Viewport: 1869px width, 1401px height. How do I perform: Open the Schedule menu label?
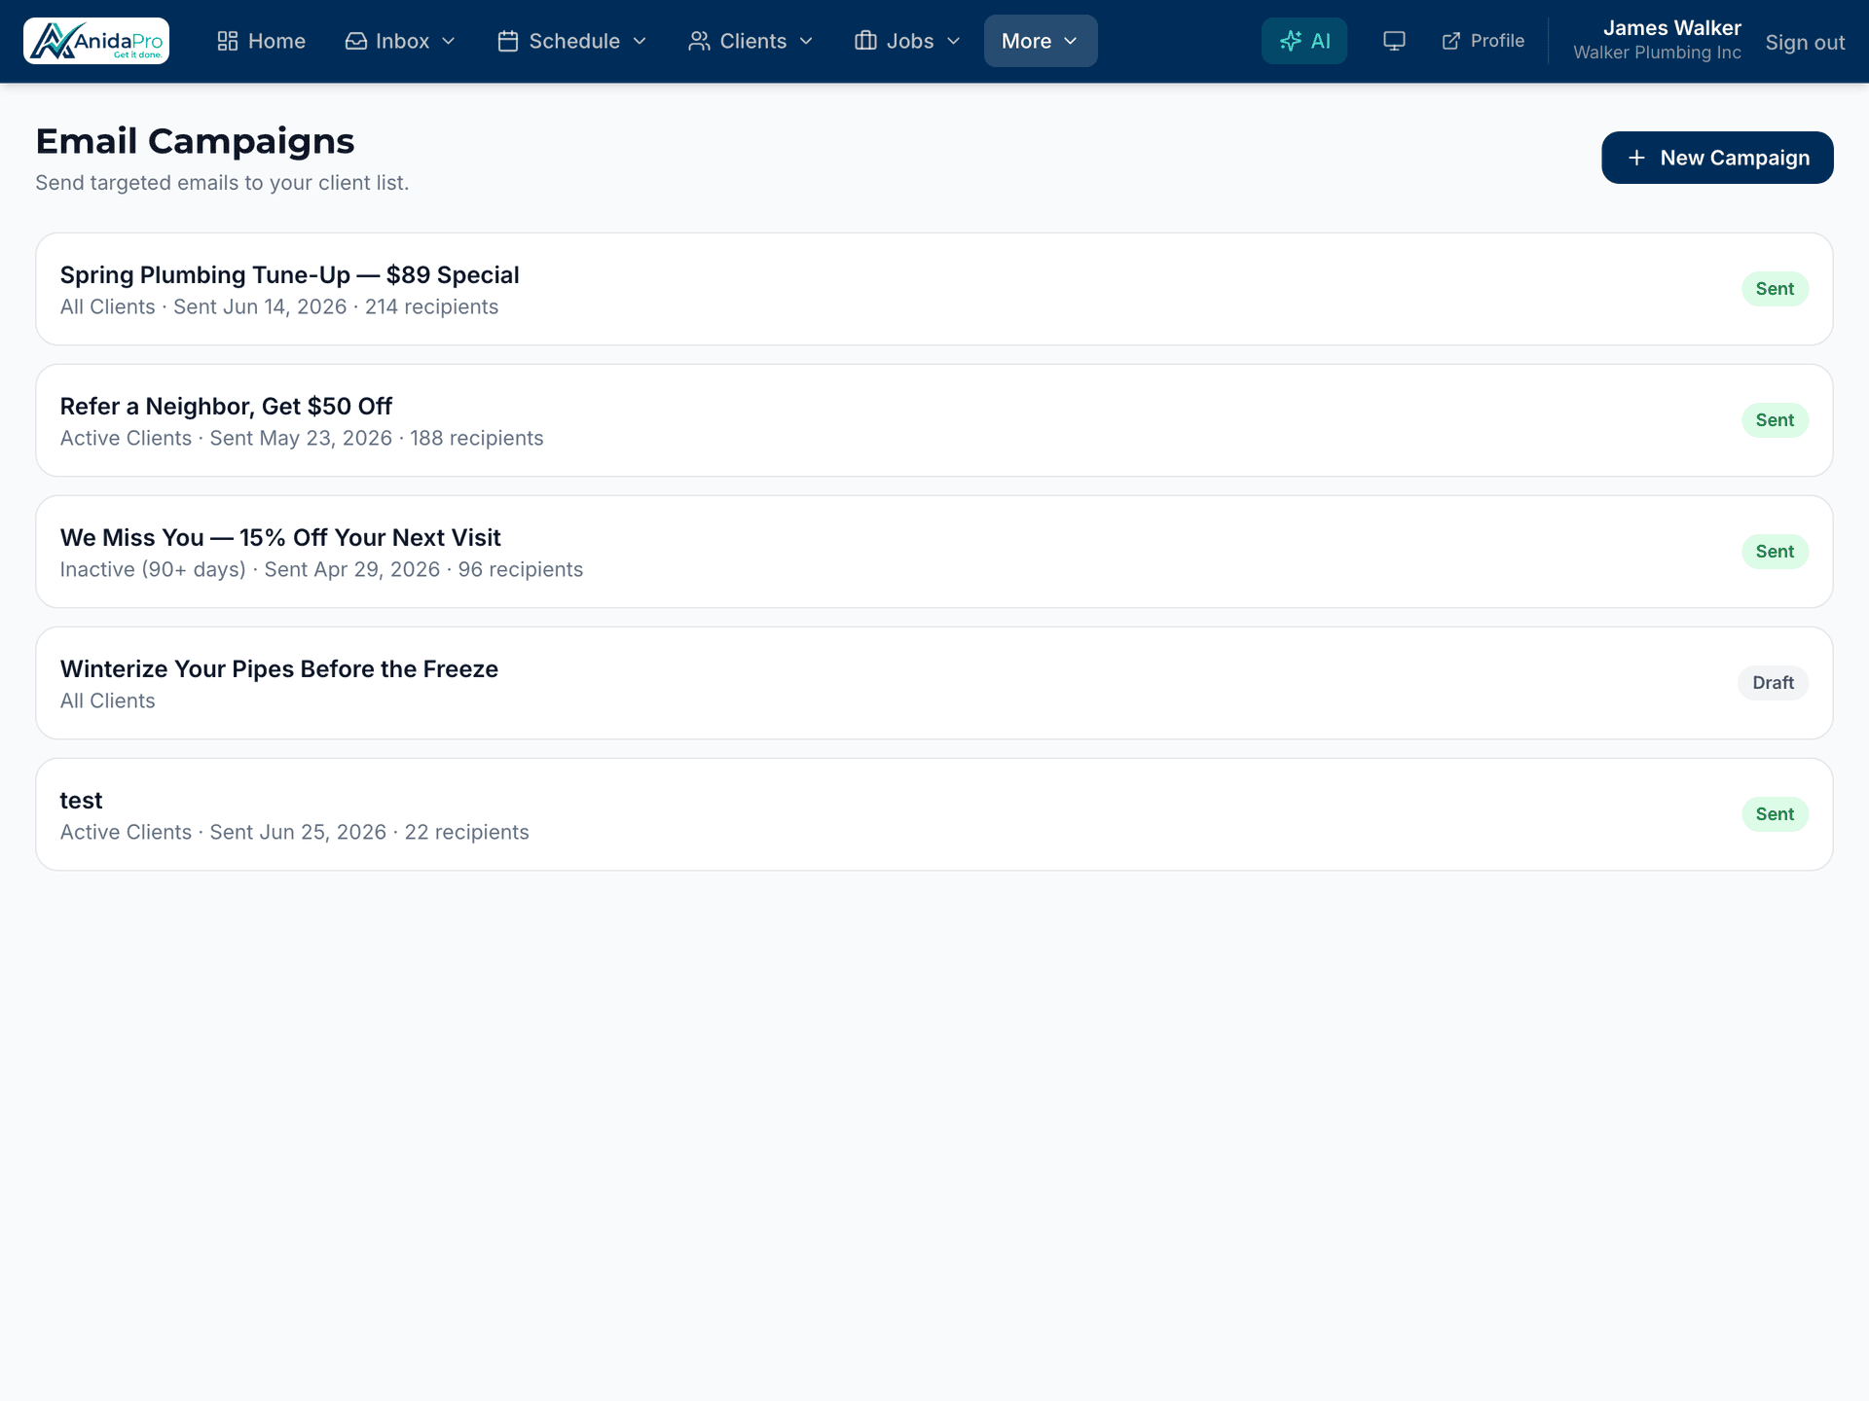[574, 41]
